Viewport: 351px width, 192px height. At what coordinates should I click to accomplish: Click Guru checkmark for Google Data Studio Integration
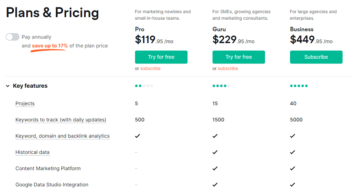[x=215, y=185]
